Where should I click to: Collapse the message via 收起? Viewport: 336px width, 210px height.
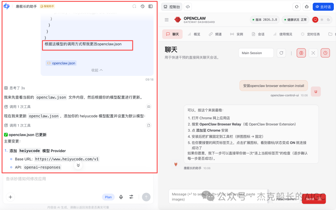97,70
